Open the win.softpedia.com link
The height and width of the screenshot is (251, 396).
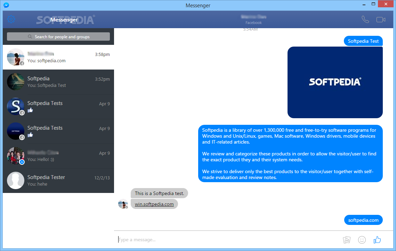click(x=154, y=204)
